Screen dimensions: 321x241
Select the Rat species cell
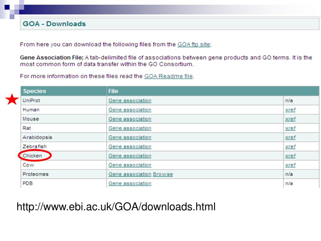63,128
